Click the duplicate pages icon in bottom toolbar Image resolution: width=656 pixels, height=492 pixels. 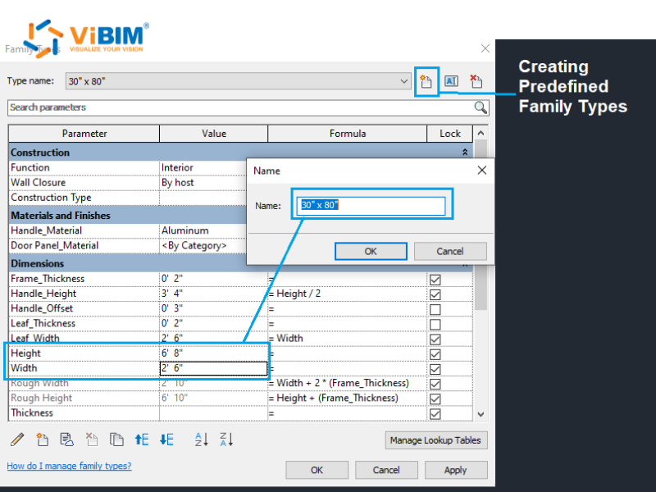pos(116,440)
